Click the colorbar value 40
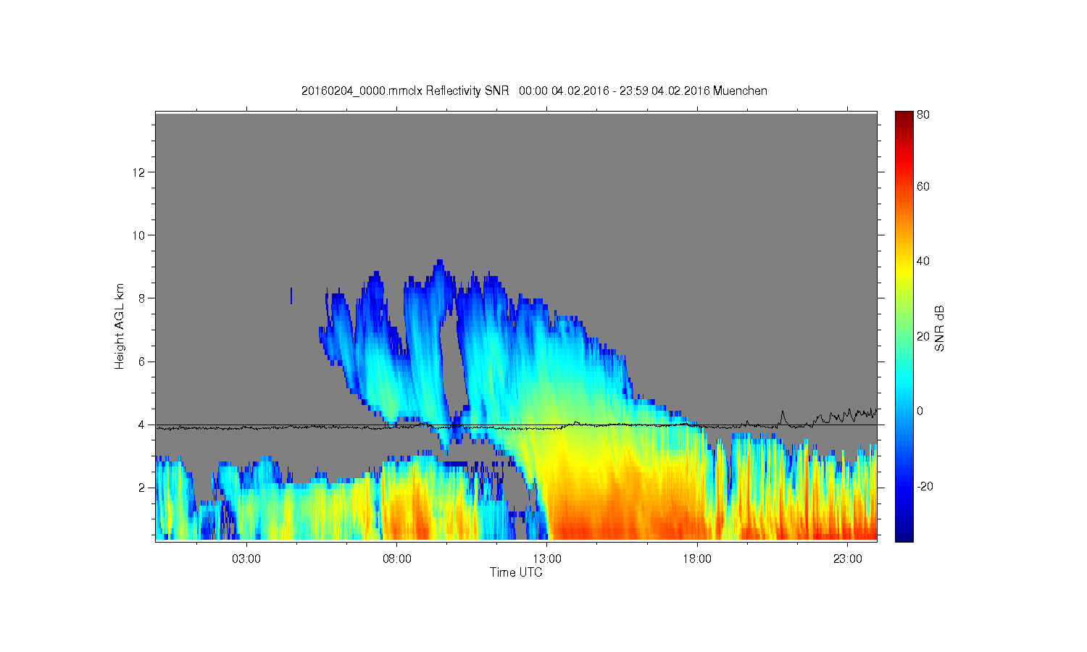 [923, 262]
